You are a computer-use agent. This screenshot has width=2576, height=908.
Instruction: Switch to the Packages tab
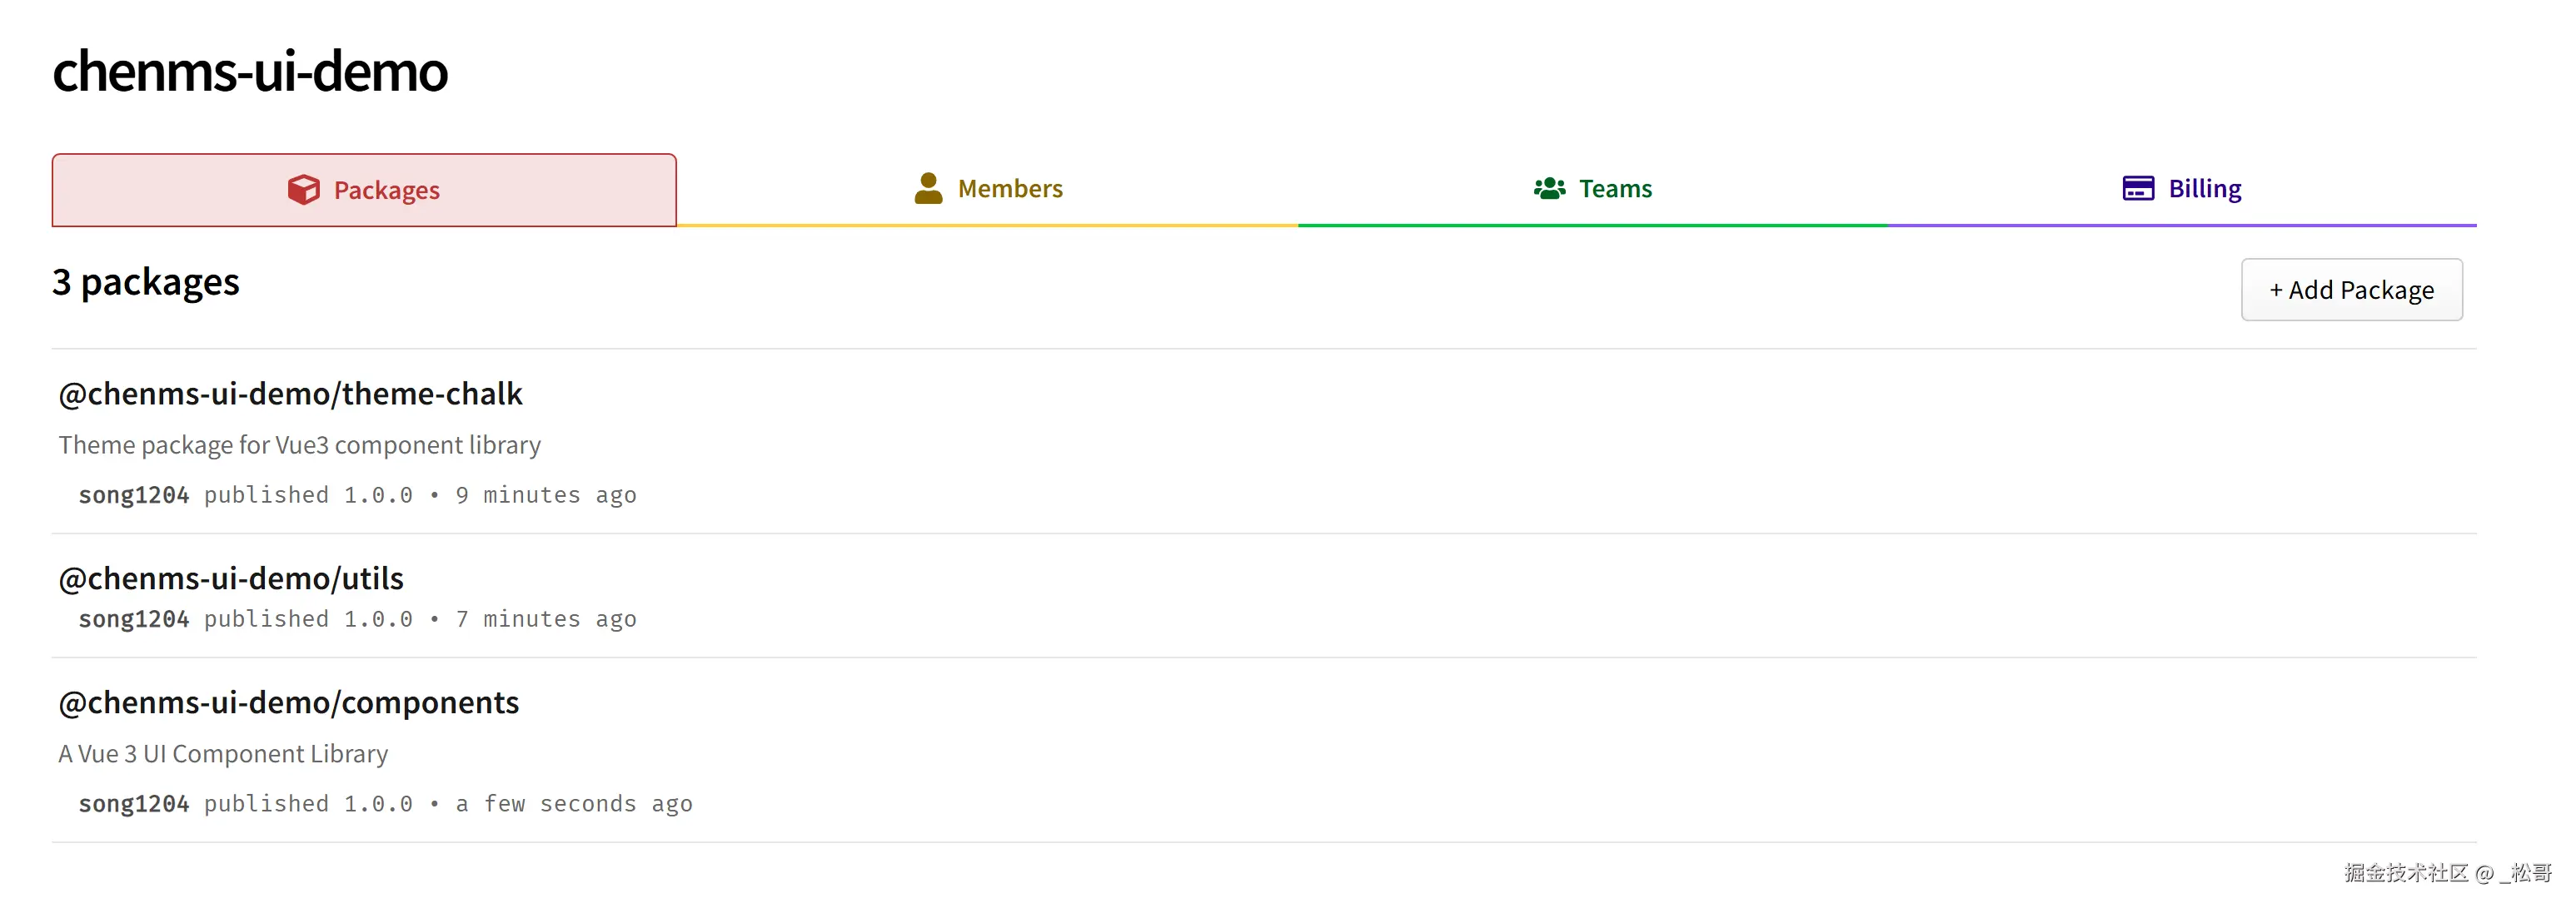(x=386, y=190)
